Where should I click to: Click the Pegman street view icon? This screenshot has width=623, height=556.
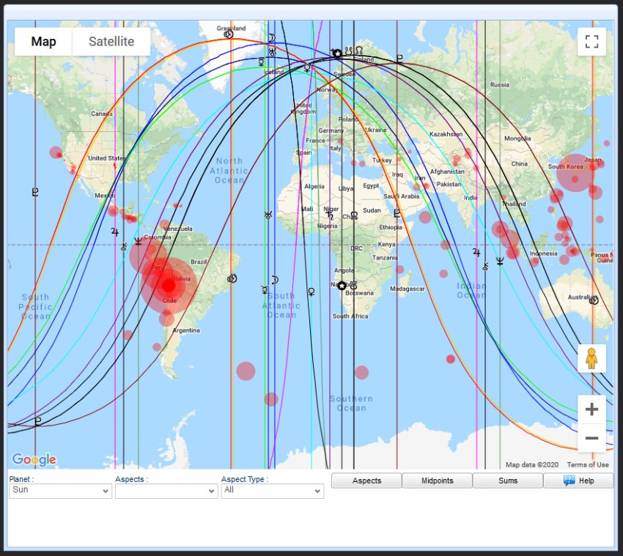(591, 358)
